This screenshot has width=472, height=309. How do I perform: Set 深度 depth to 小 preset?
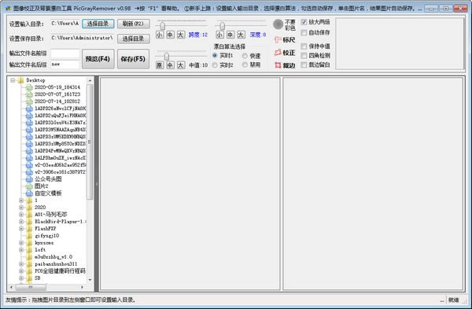pyautogui.click(x=219, y=35)
